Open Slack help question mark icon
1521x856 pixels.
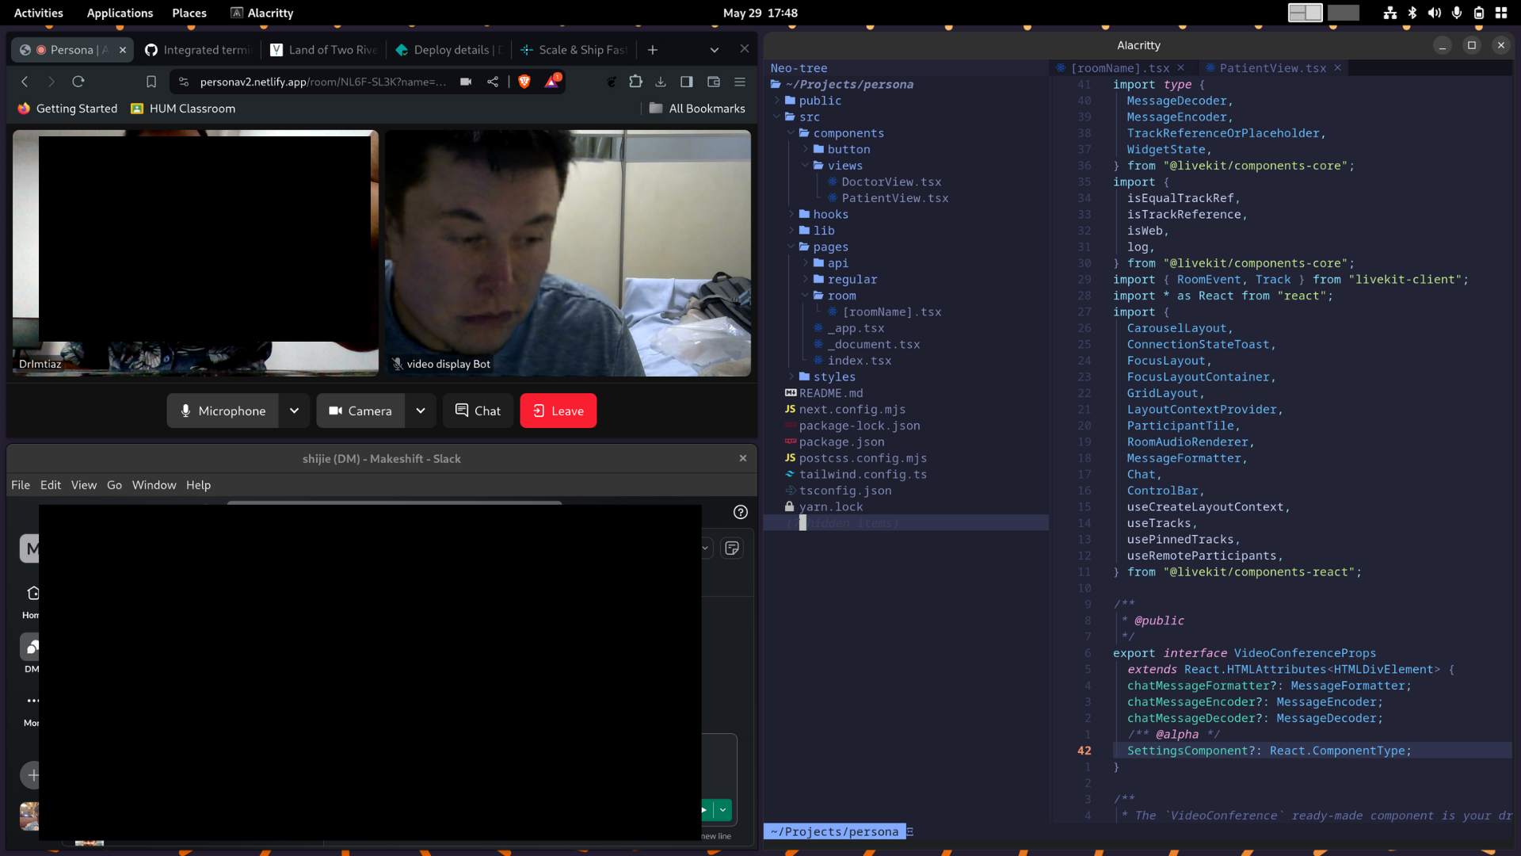pos(740,512)
